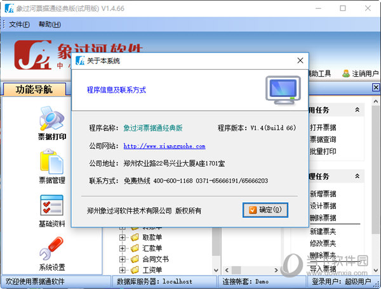Open the 基础资料 checklist icon
Screen dimensions: 381x289
52,205
